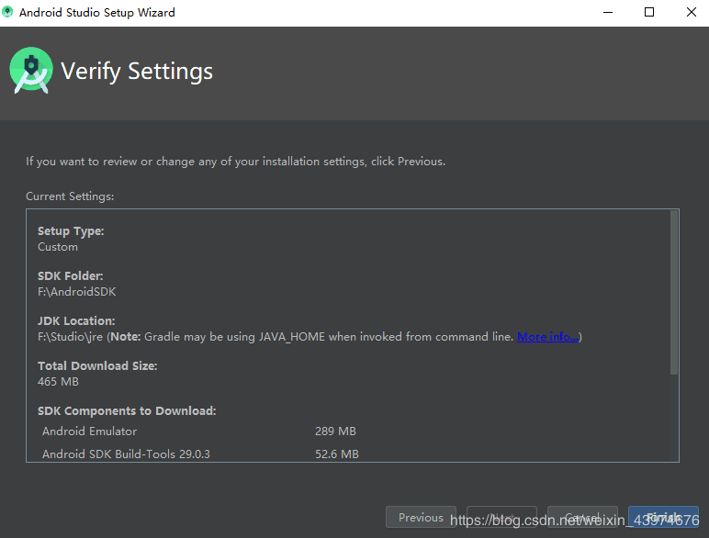The height and width of the screenshot is (538, 709).
Task: Click the Custom setup type value
Action: 58,247
